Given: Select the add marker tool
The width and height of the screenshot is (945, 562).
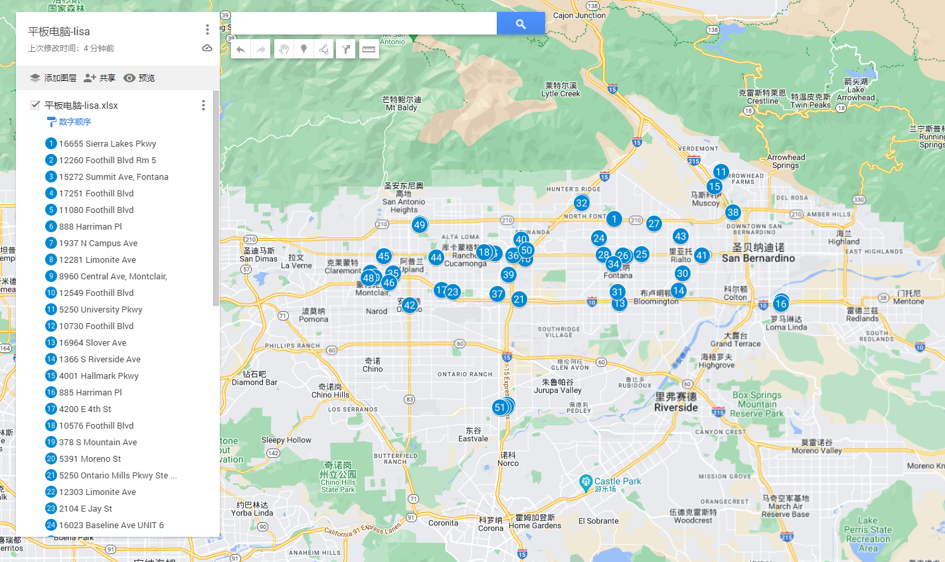Looking at the screenshot, I should [x=303, y=49].
